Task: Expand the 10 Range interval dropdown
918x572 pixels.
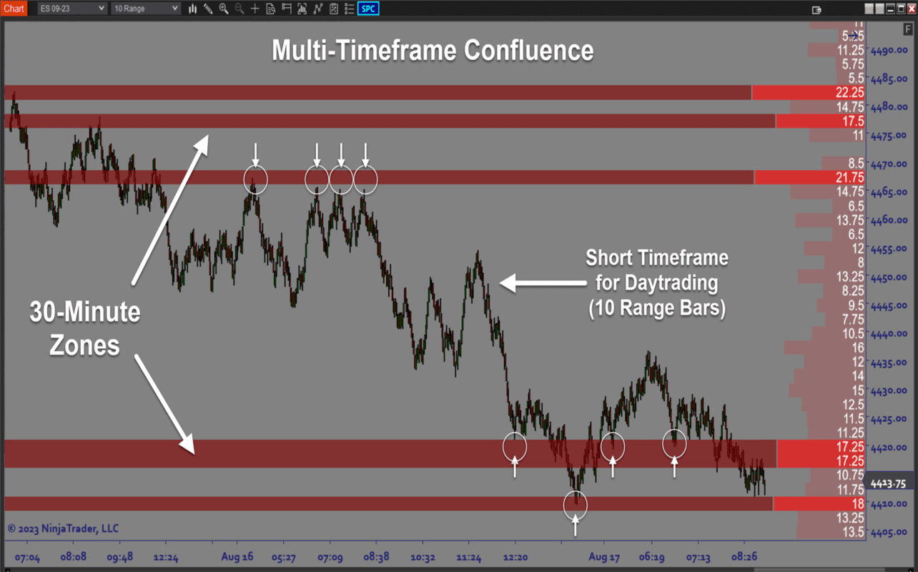Action: 146,9
